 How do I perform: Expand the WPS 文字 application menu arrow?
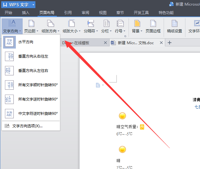(33, 5)
